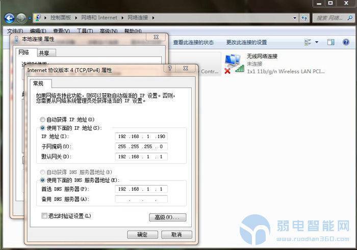Click the 确定 button
Image resolution: width=357 pixels, height=250 pixels.
(x=142, y=235)
